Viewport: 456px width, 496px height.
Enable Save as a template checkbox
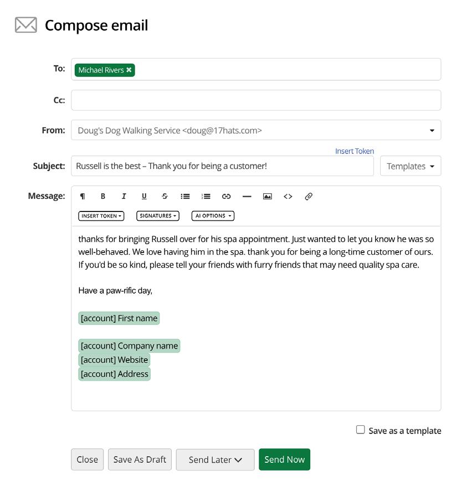point(361,430)
